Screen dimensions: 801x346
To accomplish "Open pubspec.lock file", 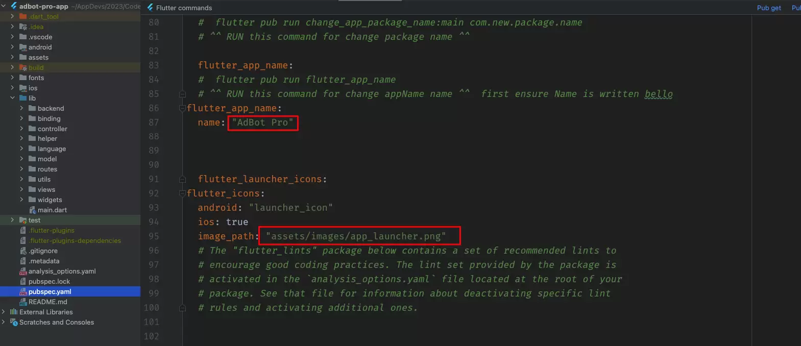I will pyautogui.click(x=50, y=282).
